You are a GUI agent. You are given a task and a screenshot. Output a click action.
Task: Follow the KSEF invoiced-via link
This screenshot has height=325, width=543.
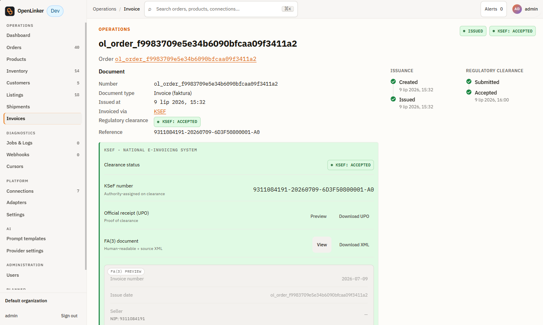tap(160, 112)
